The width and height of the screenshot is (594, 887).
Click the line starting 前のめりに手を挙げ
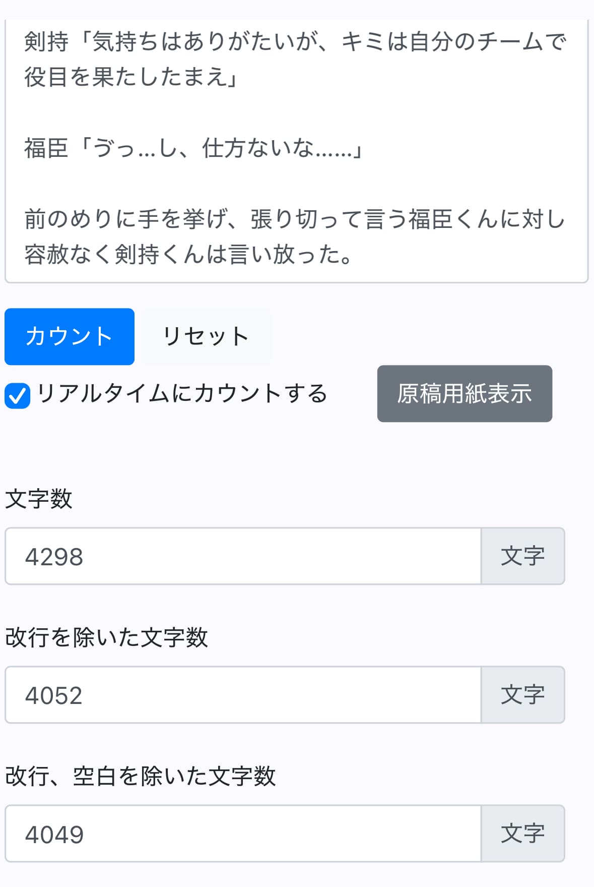[x=295, y=219]
